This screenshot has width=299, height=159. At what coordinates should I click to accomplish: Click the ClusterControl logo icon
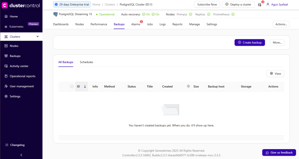(x=5, y=5)
